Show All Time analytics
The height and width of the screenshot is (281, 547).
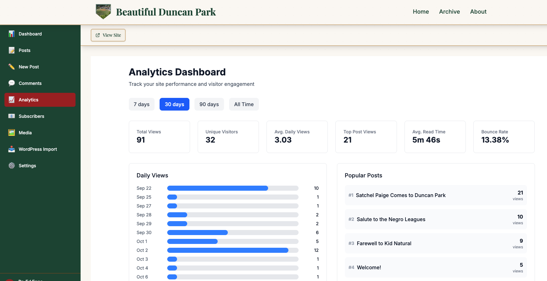[244, 104]
